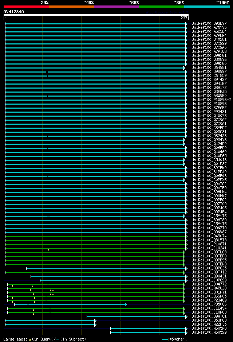Select hit UniRef100_O49074
Image resolution: width=233 pixels, height=342 pixels.
[x=209, y=236]
